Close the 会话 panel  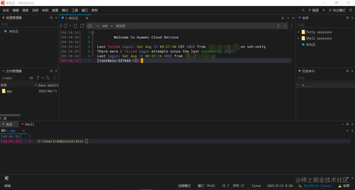click(x=352, y=18)
